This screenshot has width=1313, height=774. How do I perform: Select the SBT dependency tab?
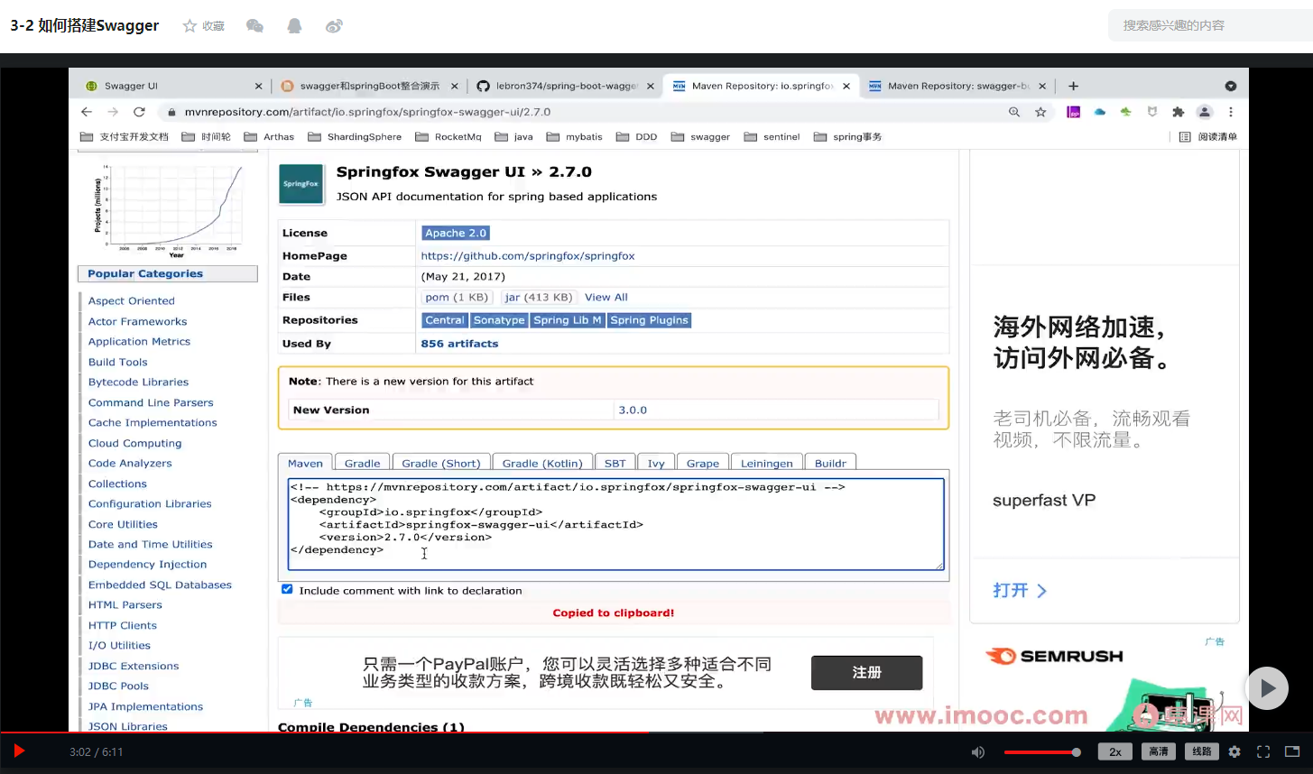tap(615, 463)
